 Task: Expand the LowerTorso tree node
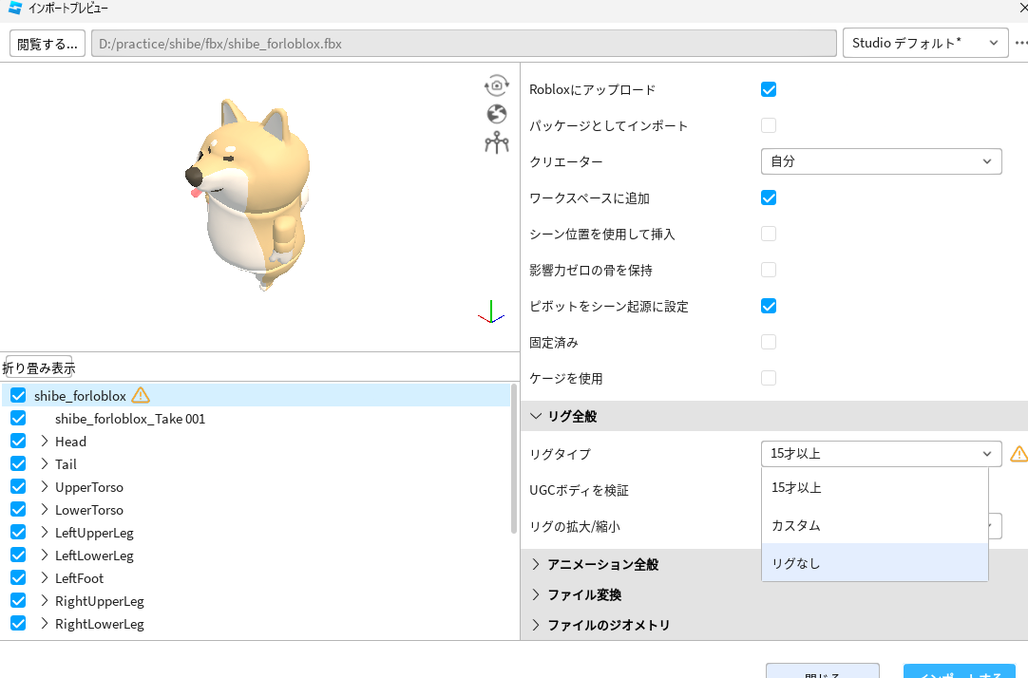(x=45, y=510)
